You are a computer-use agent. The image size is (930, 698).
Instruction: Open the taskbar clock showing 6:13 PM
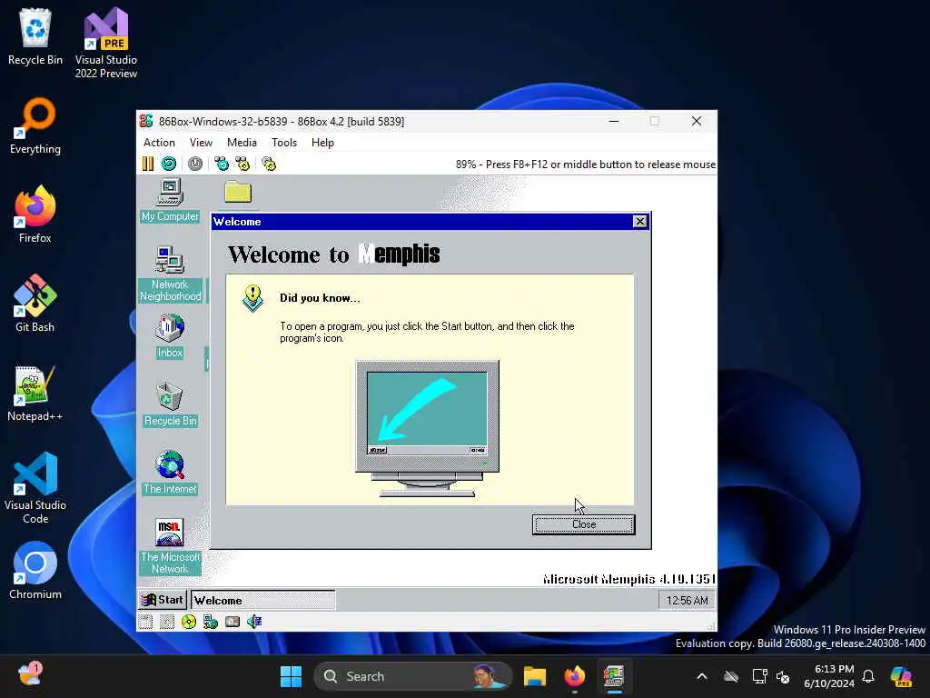pyautogui.click(x=830, y=676)
